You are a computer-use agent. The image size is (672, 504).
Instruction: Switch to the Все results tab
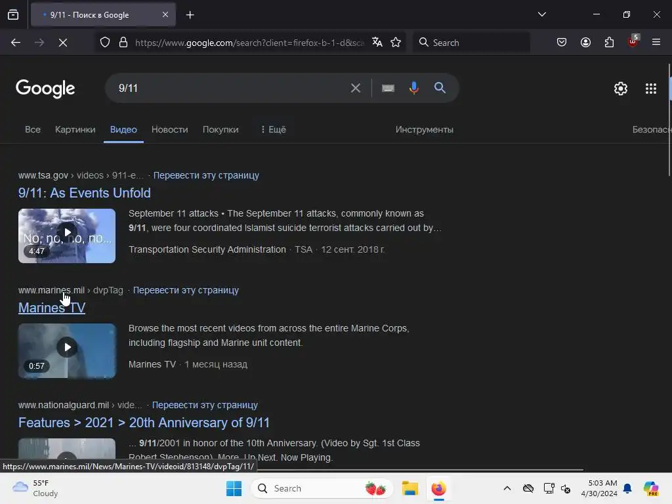[33, 129]
